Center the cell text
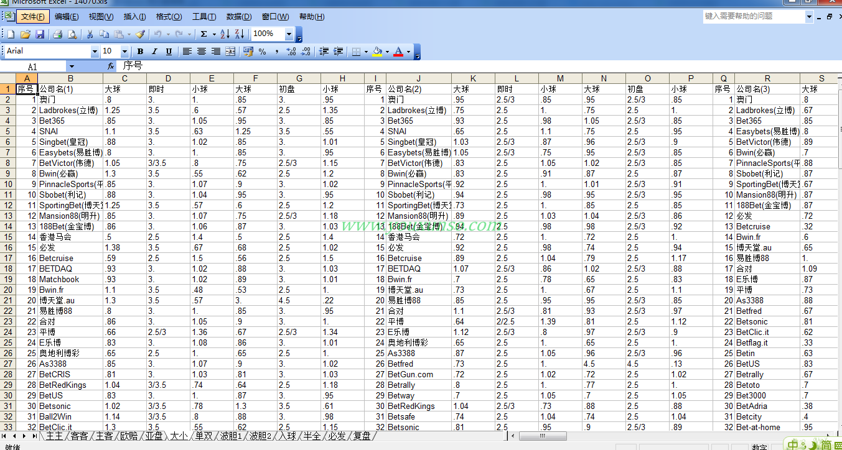The image size is (842, 450). [202, 52]
